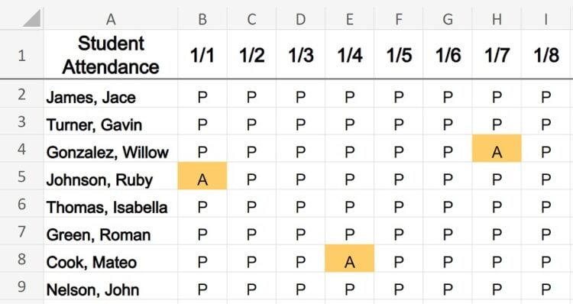Select the Green, Roman name cell

111,231
